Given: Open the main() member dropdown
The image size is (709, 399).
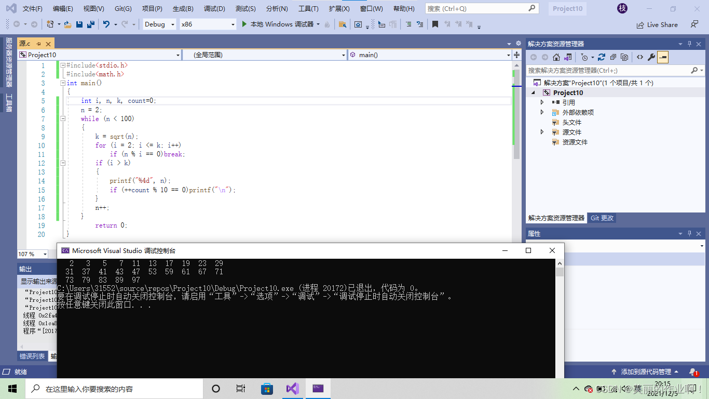Looking at the screenshot, I should 430,55.
